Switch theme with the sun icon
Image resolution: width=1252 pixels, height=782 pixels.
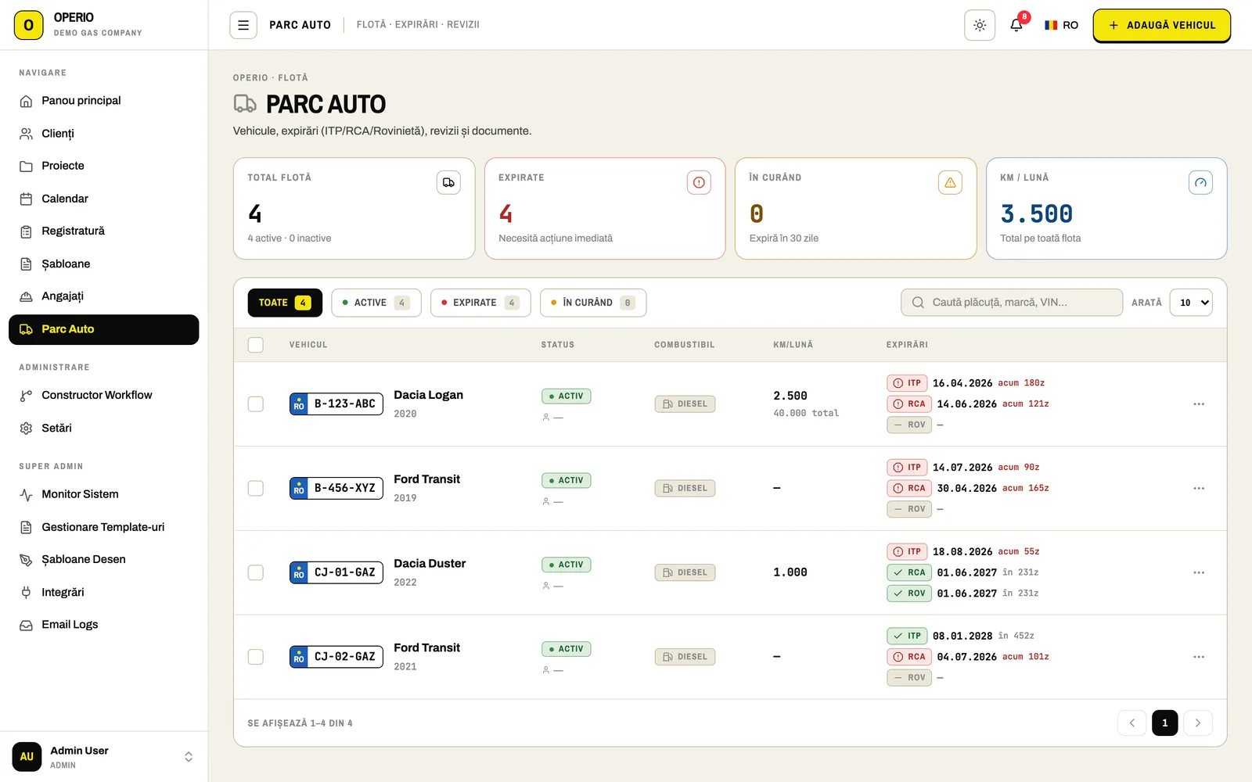click(980, 25)
